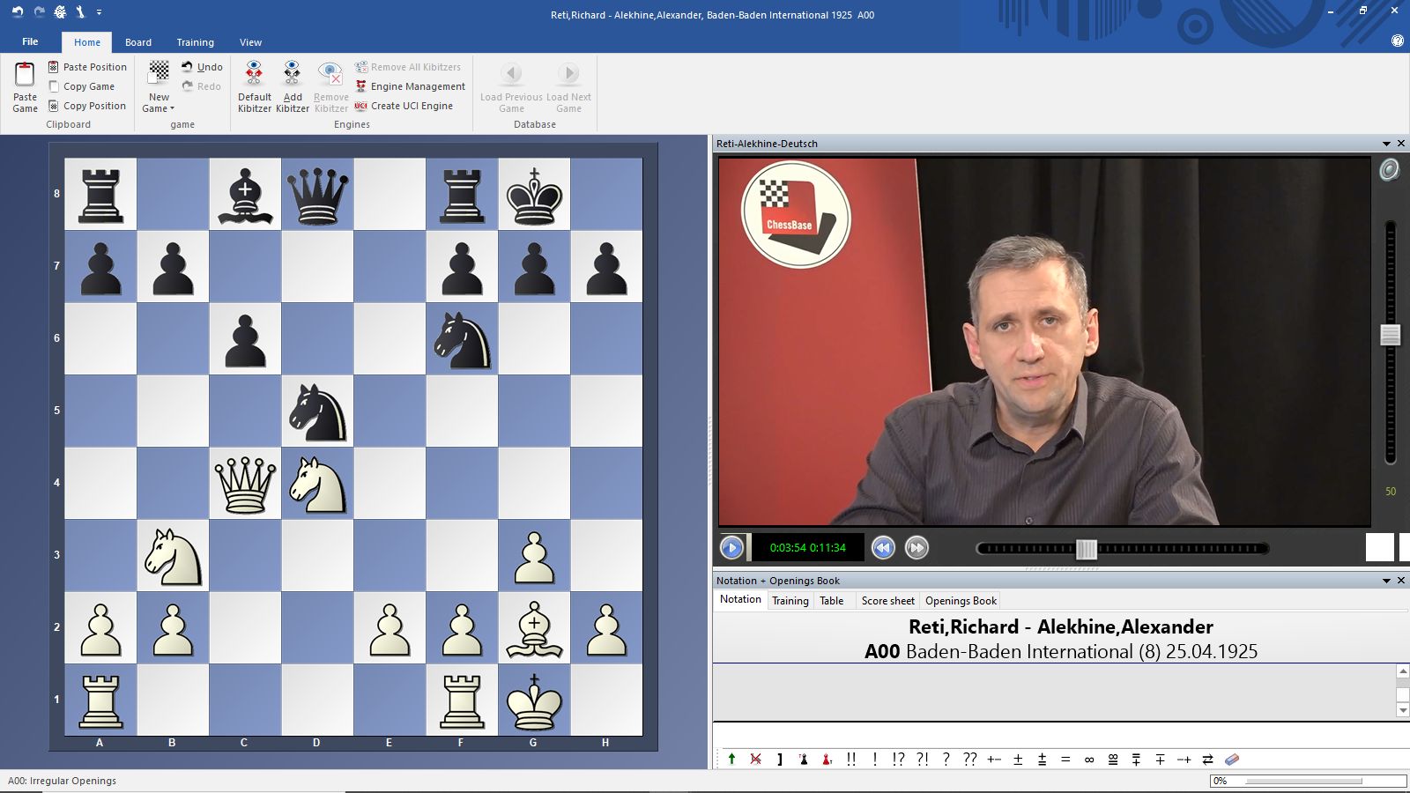Image resolution: width=1410 pixels, height=793 pixels.
Task: Click Copy Game in Clipboard group
Action: [88, 86]
